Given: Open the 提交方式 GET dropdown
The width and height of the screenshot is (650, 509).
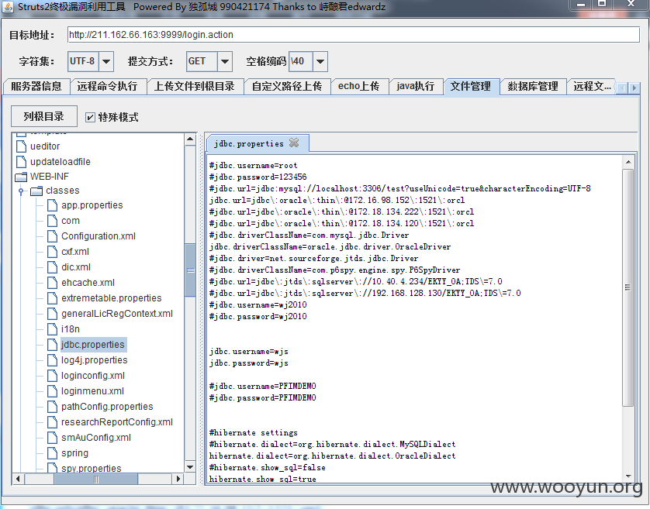Looking at the screenshot, I should [x=225, y=61].
